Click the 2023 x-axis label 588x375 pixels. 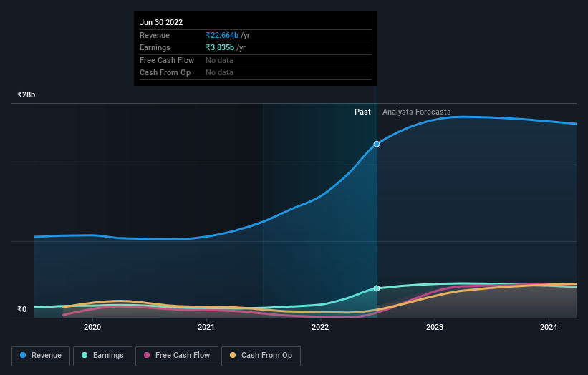click(435, 327)
